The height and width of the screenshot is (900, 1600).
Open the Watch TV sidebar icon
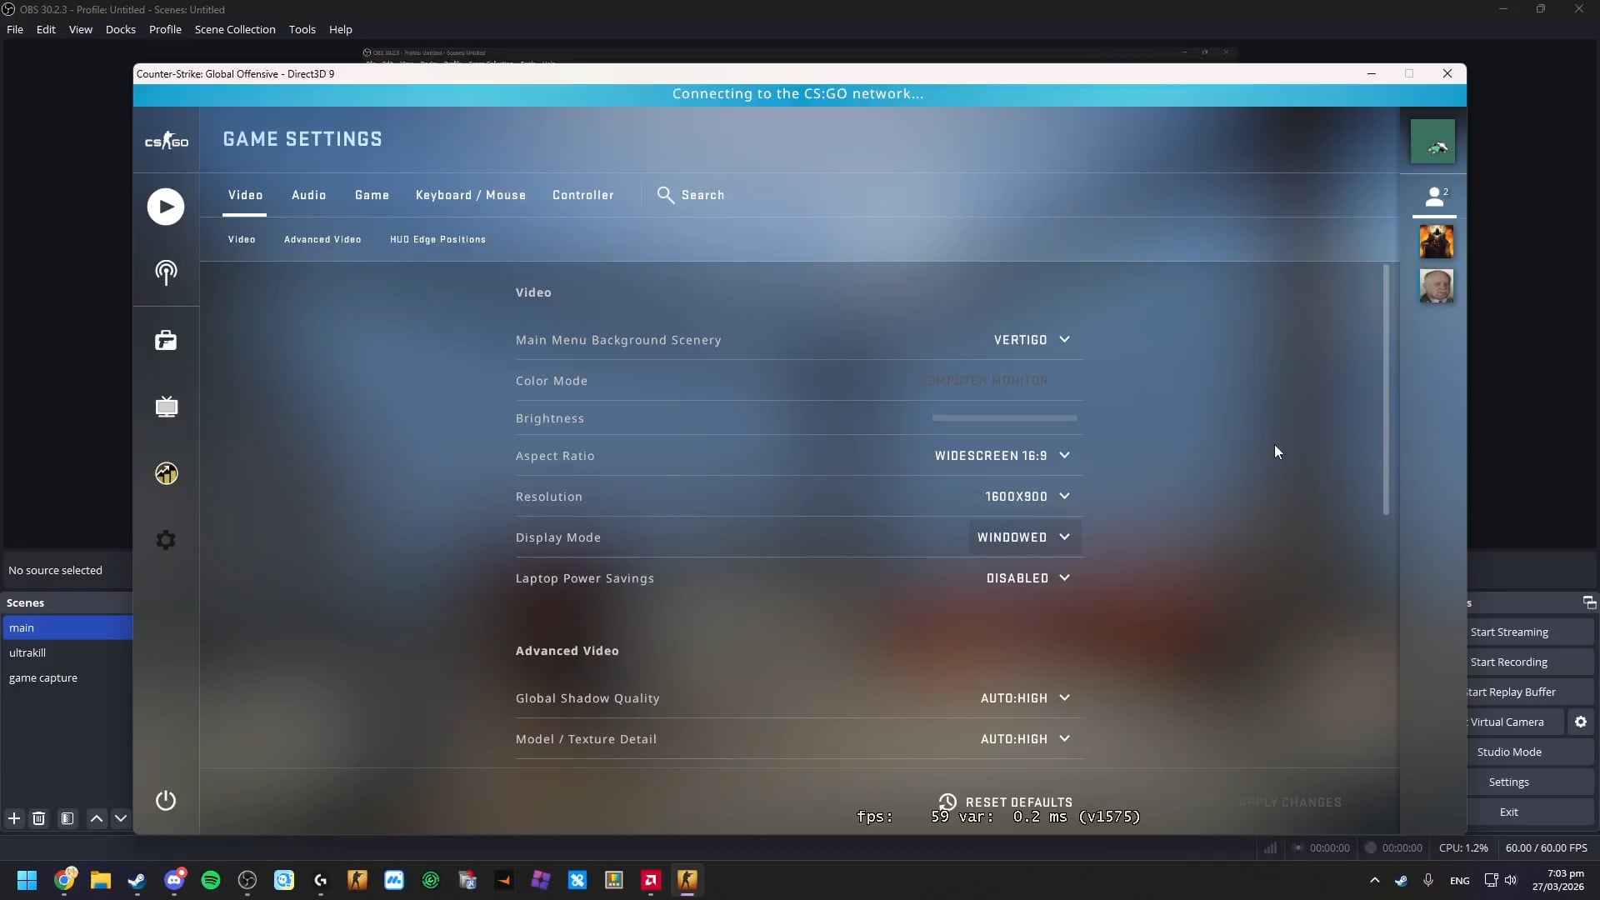click(166, 407)
